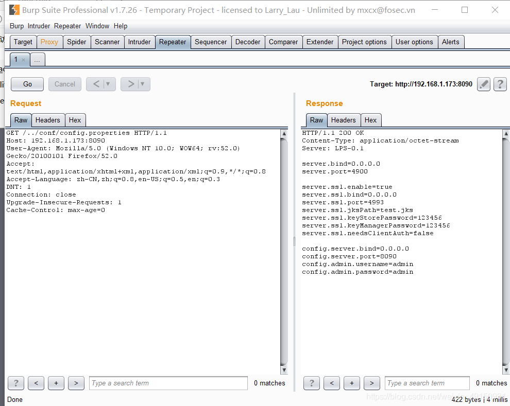Click server.ssl.jksPath=test.jks response line
Image resolution: width=510 pixels, height=406 pixels.
coord(358,210)
